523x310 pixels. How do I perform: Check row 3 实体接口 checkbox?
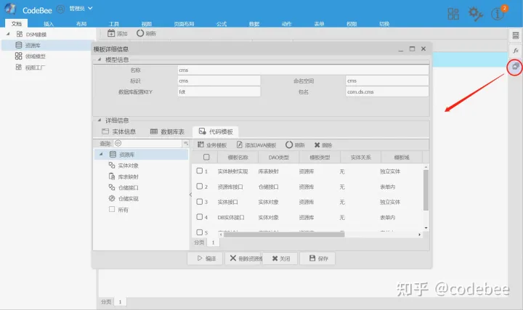click(x=200, y=201)
